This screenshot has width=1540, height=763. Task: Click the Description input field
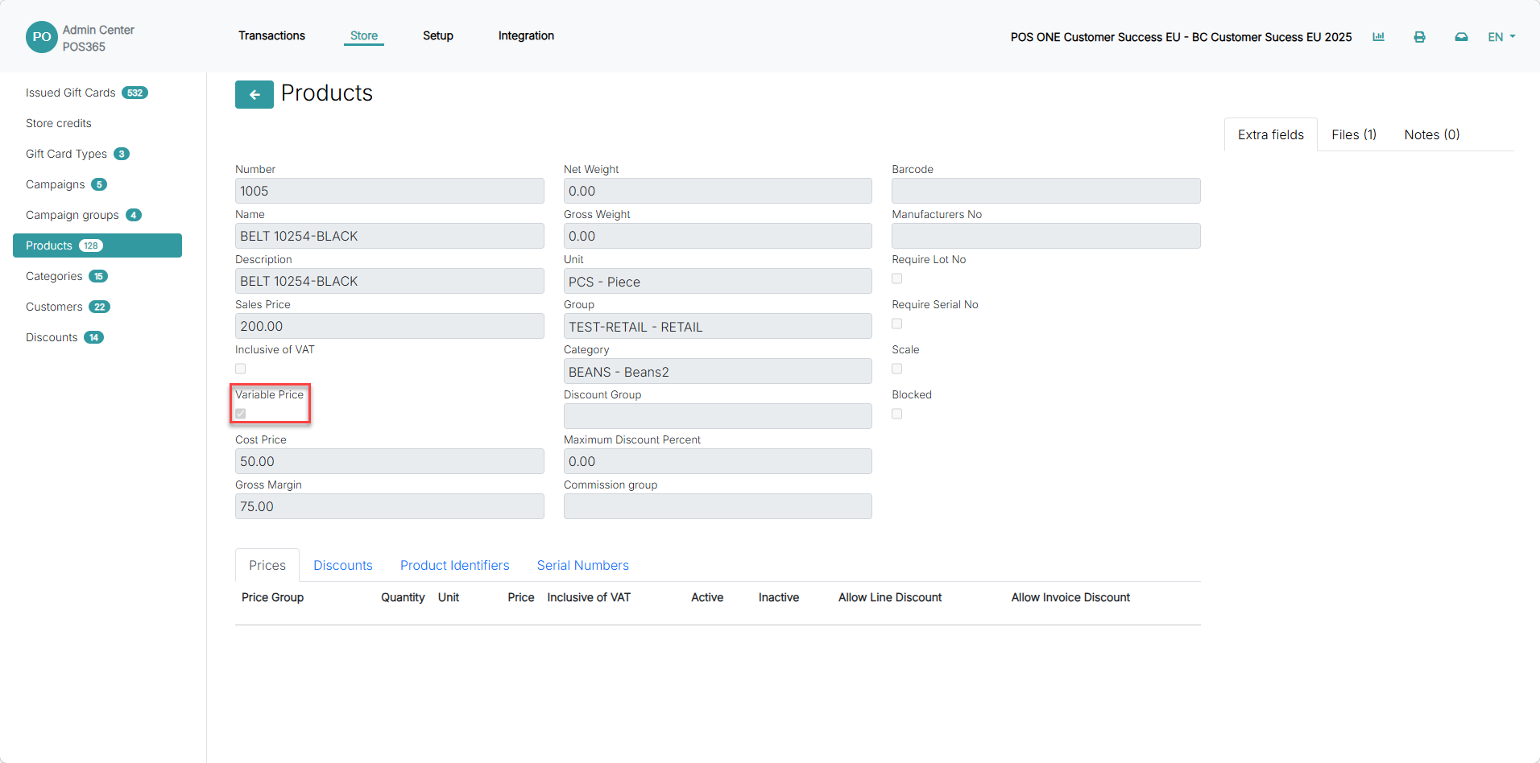[390, 281]
